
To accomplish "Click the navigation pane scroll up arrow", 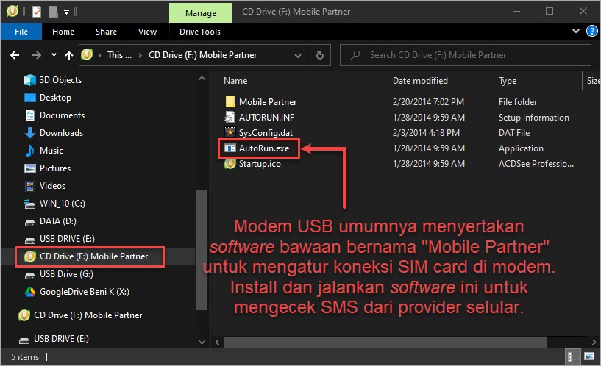I will 202,79.
